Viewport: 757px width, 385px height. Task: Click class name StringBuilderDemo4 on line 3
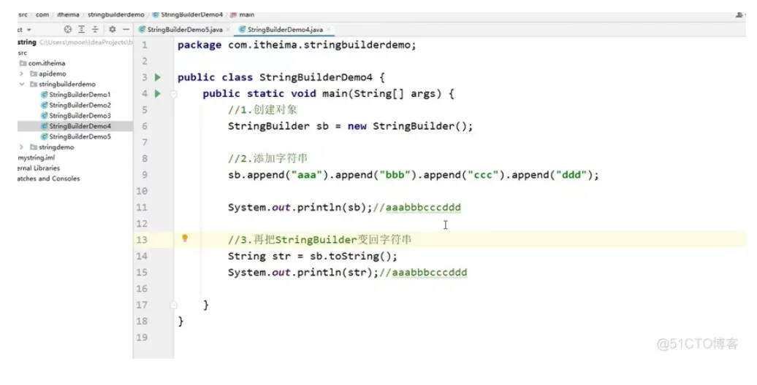pos(316,77)
